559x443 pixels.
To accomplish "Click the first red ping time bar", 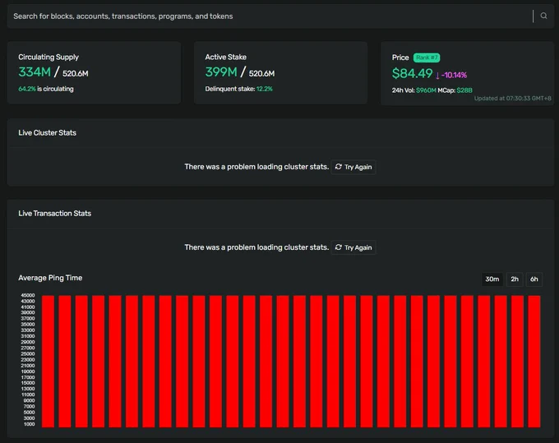I will tap(49, 361).
